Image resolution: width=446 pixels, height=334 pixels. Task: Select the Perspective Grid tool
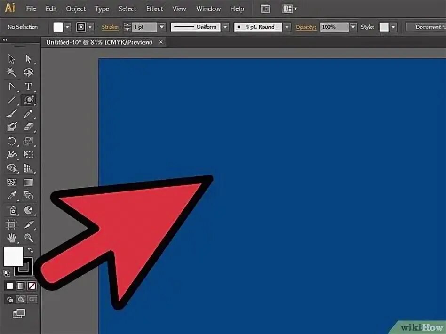[x=28, y=168]
